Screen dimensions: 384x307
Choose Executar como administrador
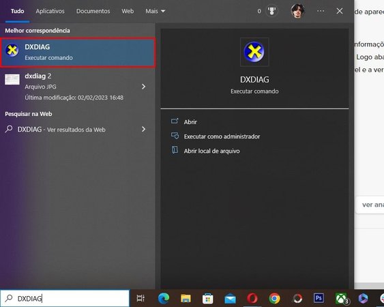click(222, 136)
